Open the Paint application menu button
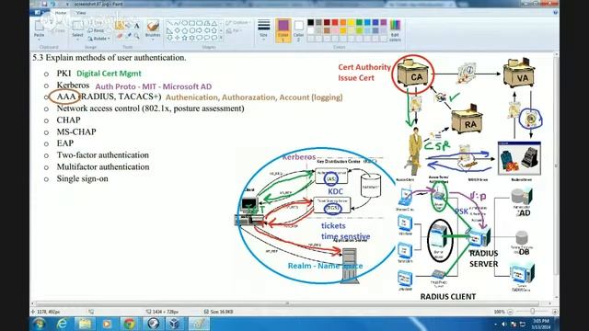Viewport: 589px width, 331px height. [x=39, y=13]
